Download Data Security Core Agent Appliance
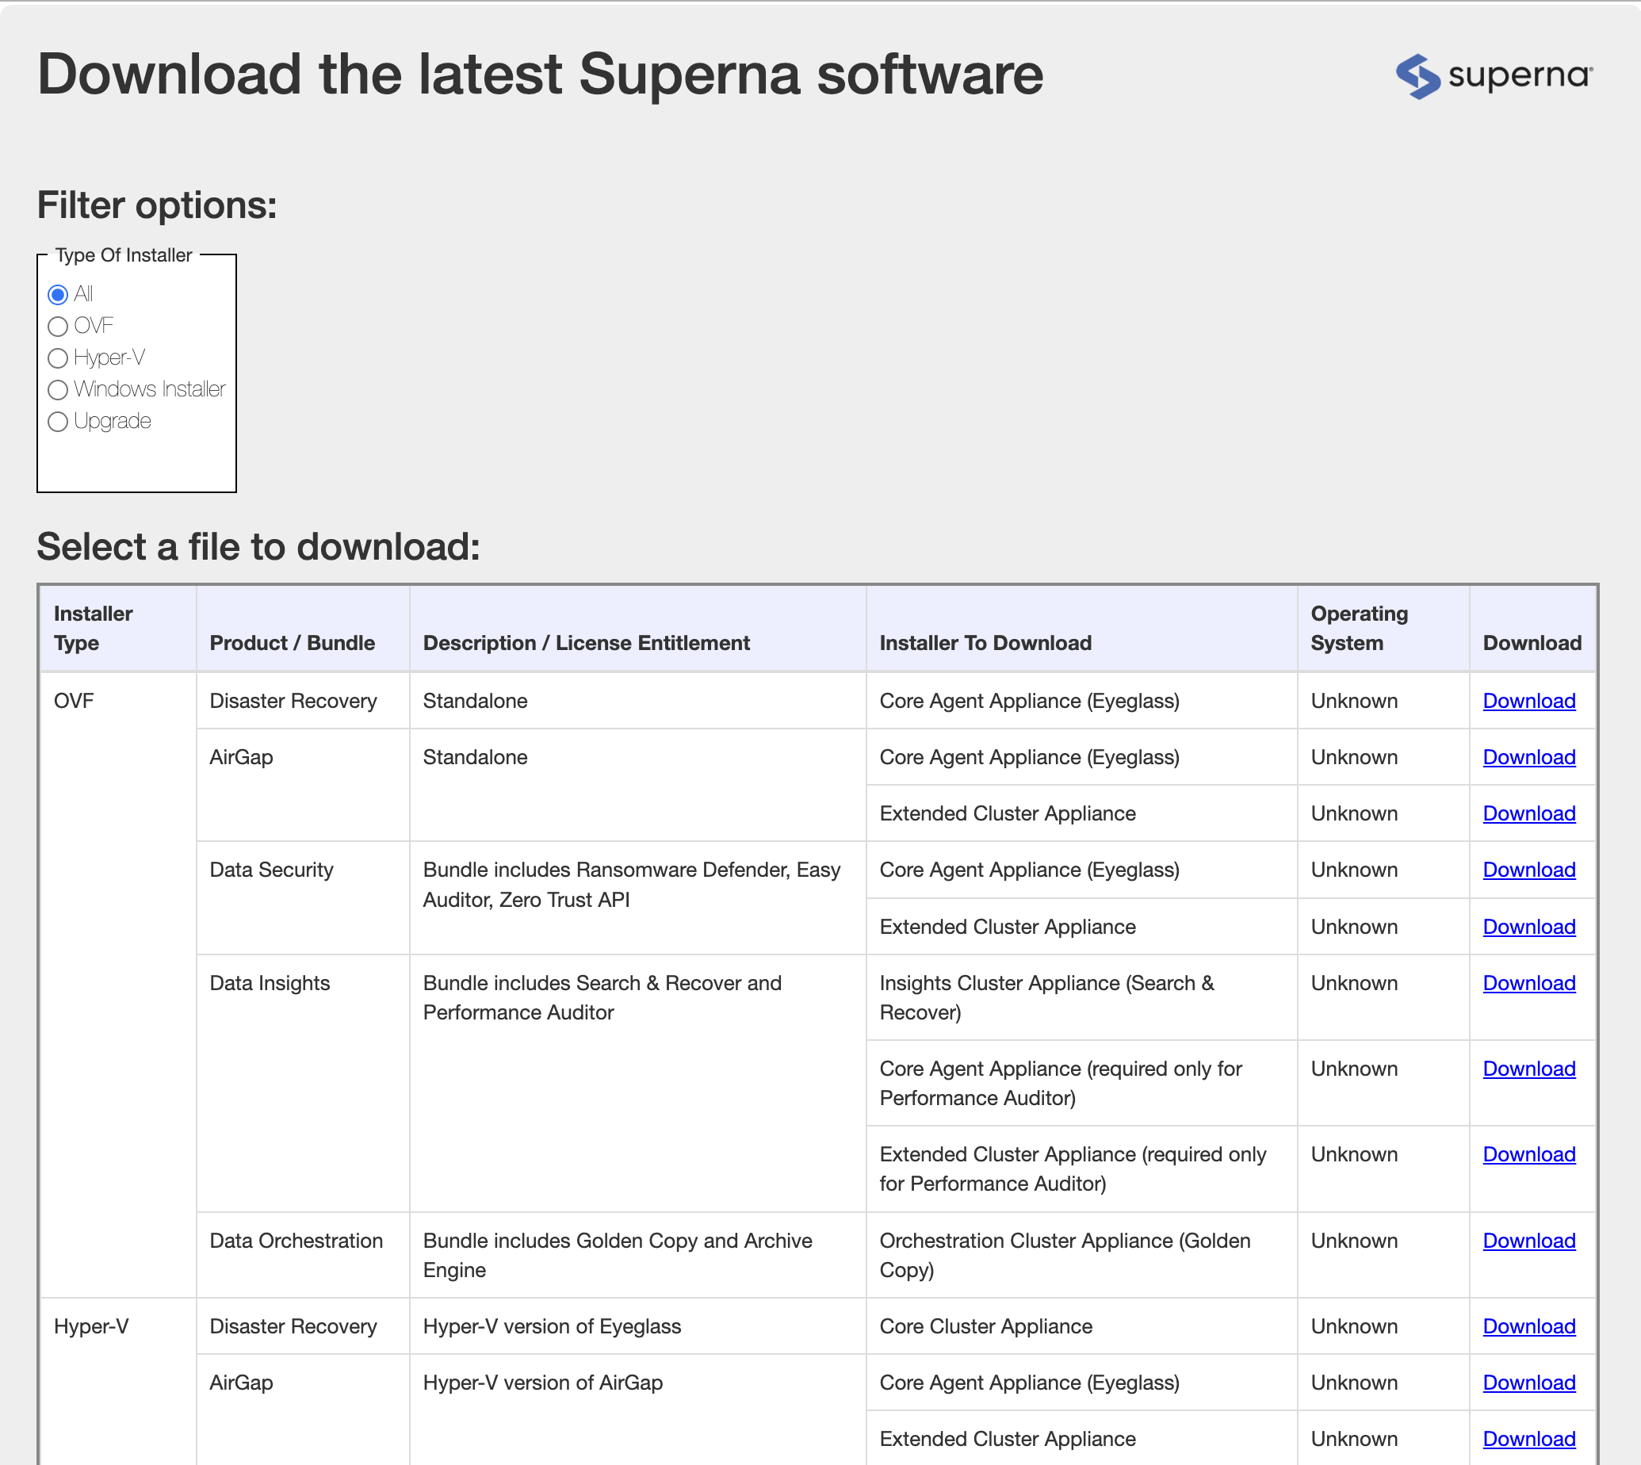Image resolution: width=1641 pixels, height=1465 pixels. pyautogui.click(x=1528, y=870)
